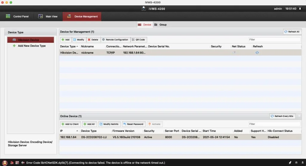Click the Filter field in Device for Management

(274, 39)
